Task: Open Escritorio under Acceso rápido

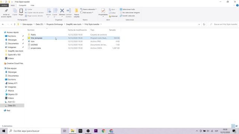Action: [x=12, y=36]
